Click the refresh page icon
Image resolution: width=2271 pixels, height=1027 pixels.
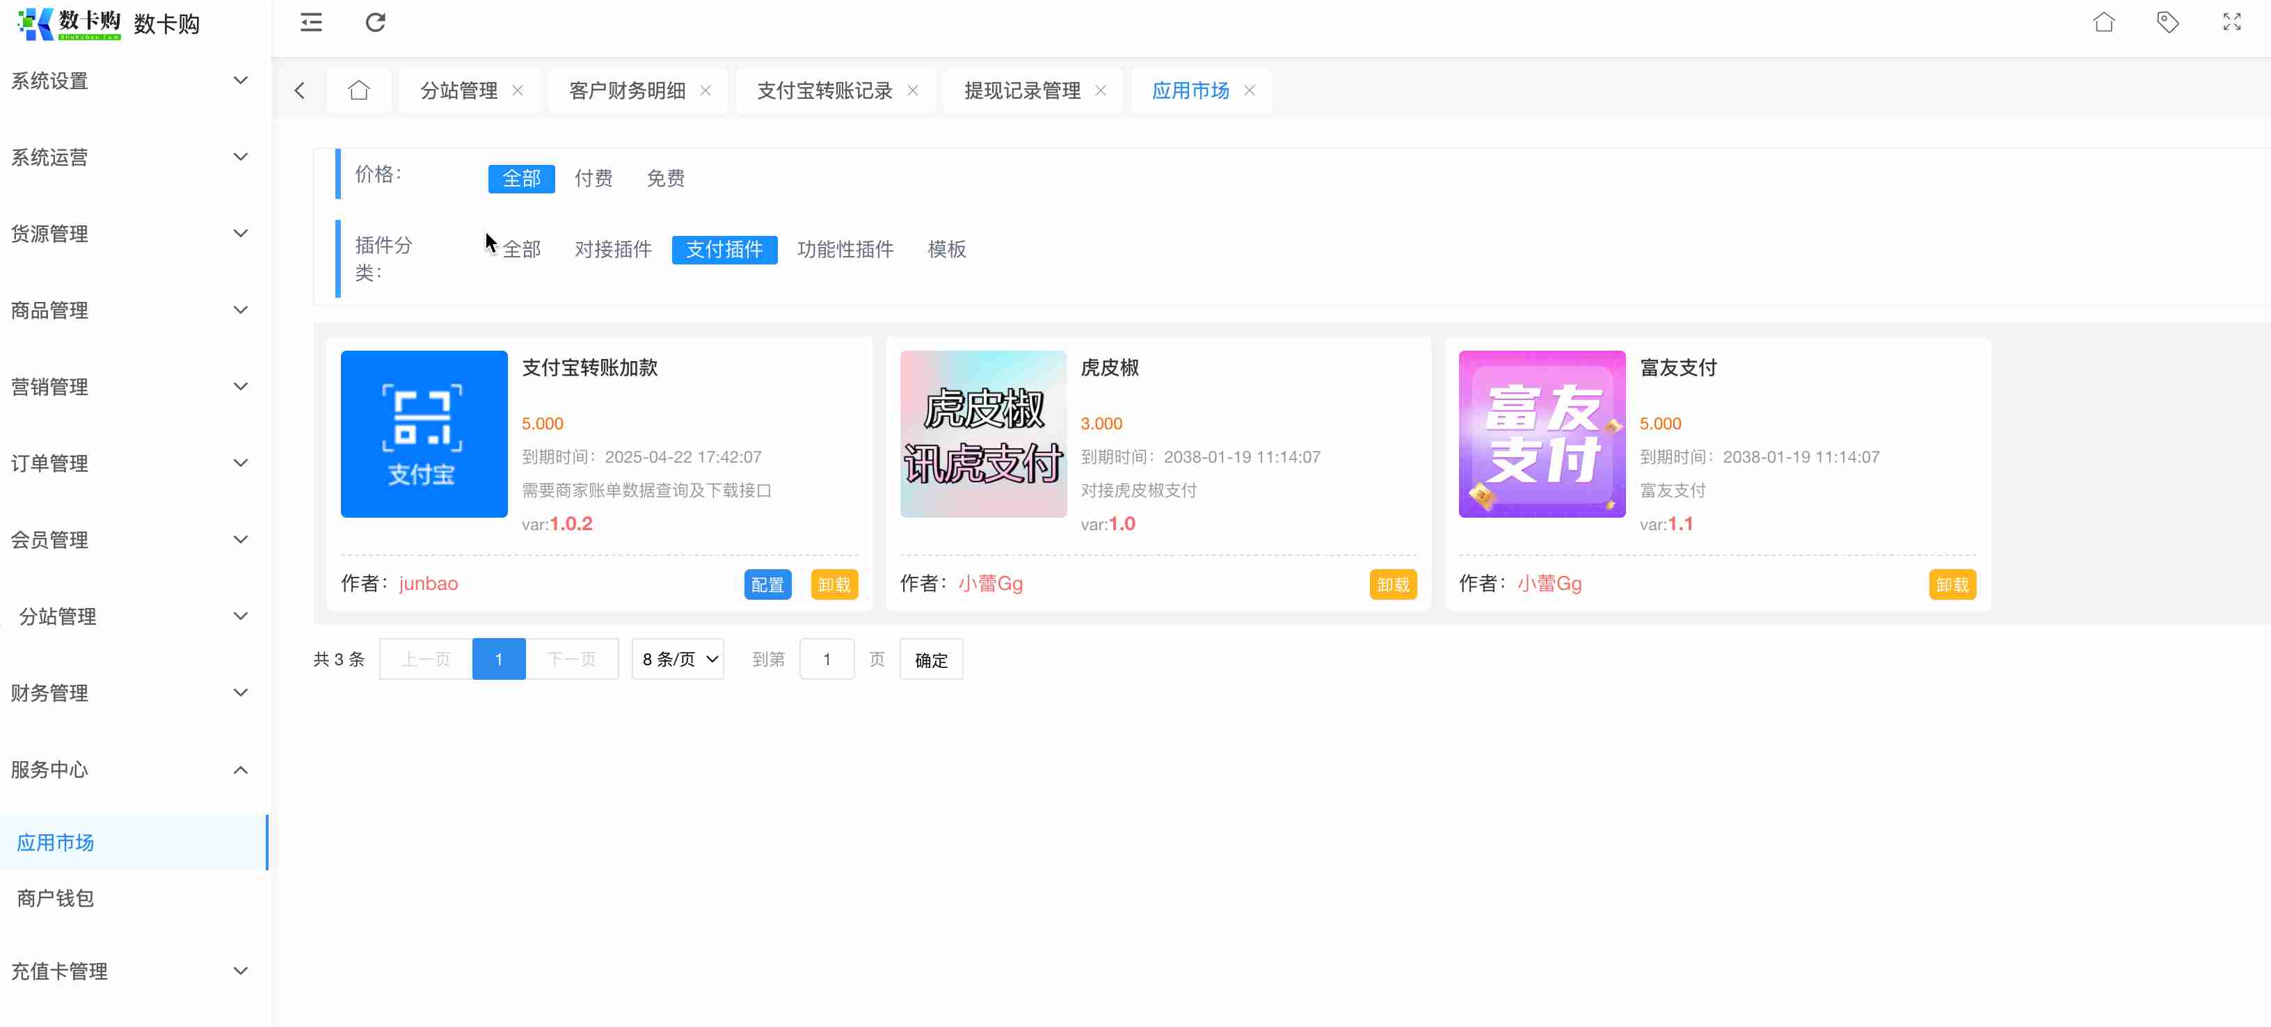click(x=376, y=22)
